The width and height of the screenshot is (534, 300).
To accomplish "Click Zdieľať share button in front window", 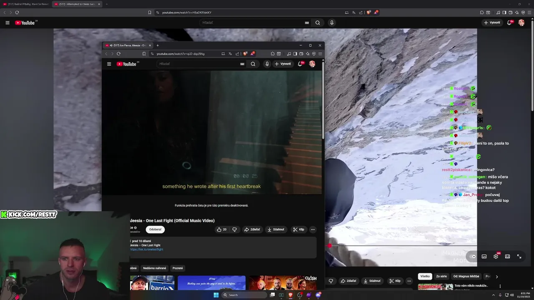I will [252, 229].
